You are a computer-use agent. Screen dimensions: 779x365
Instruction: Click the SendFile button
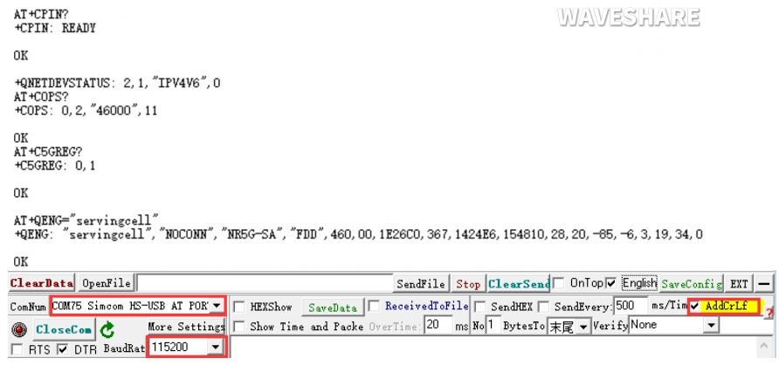422,284
